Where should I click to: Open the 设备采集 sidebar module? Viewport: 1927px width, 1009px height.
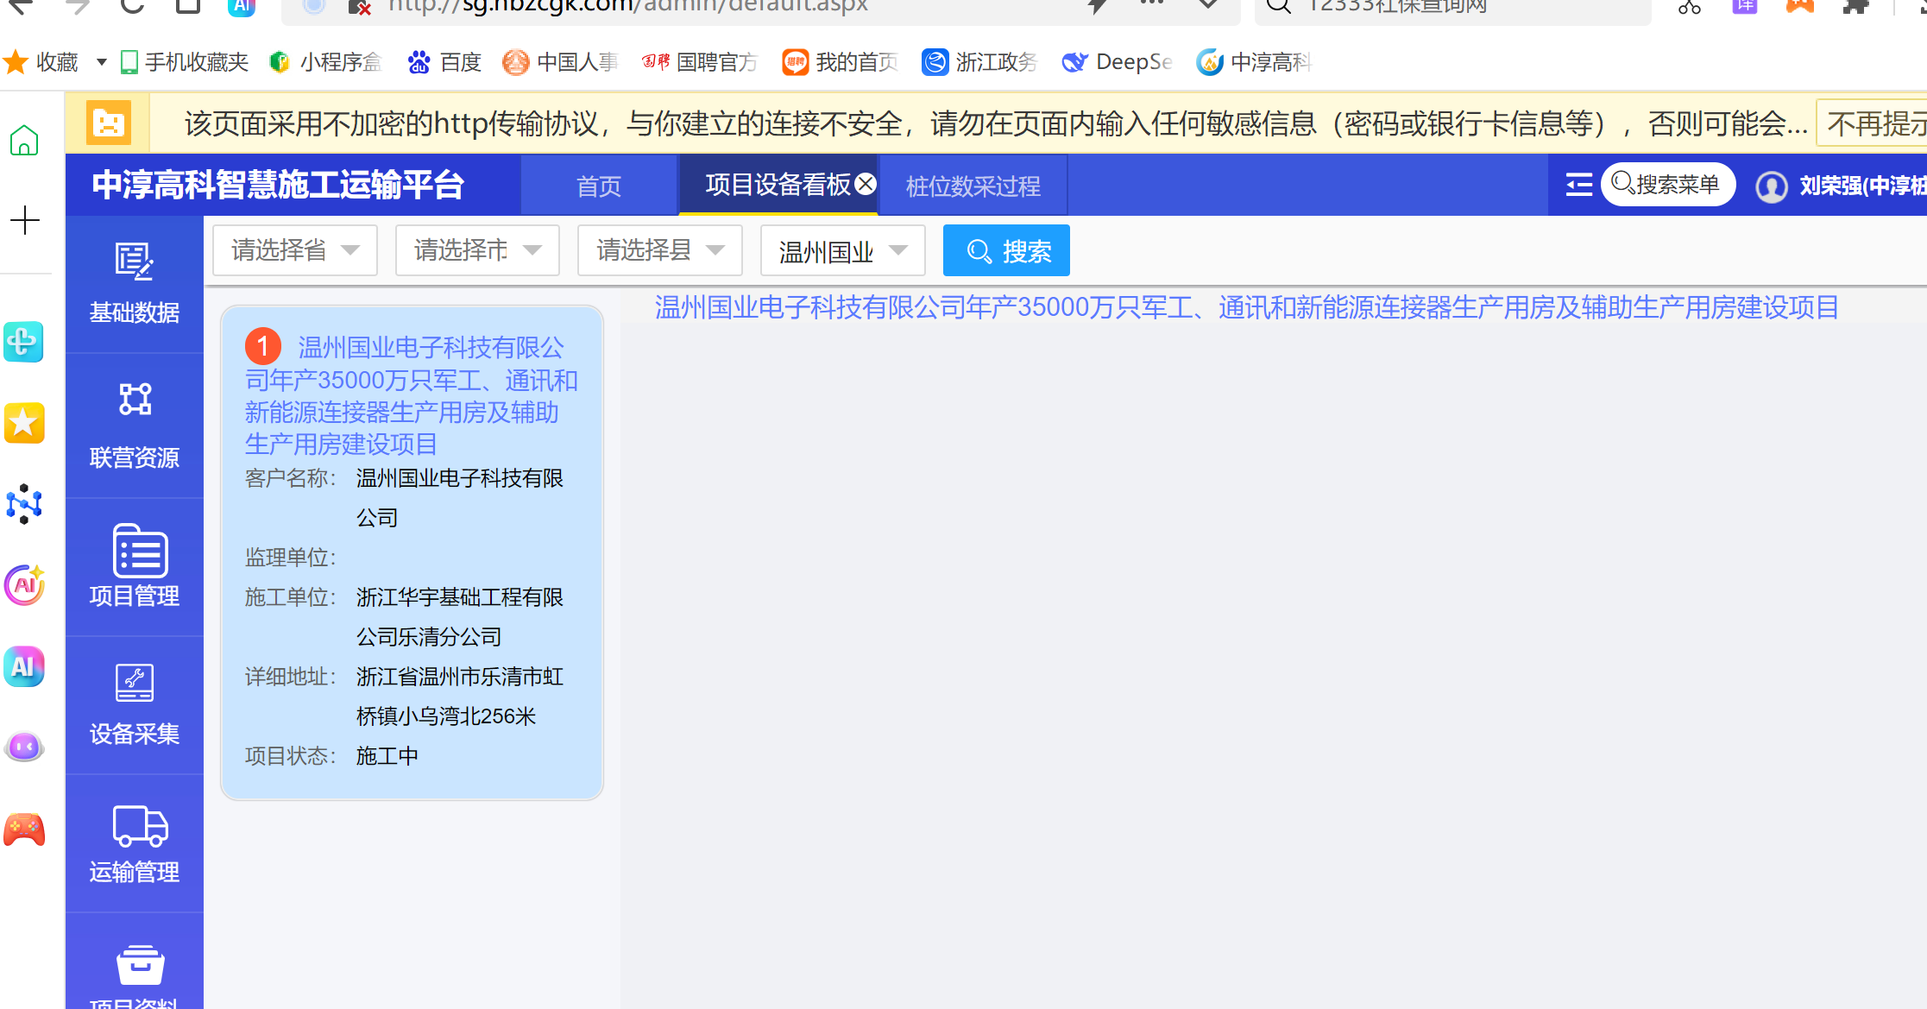click(x=135, y=704)
